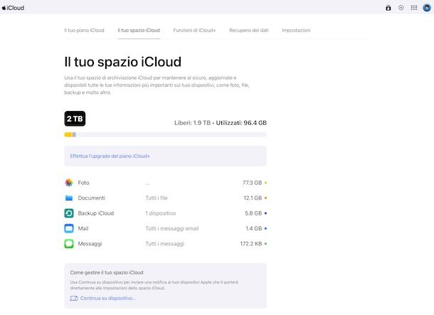Image resolution: width=434 pixels, height=315 pixels.
Task: Click Effettua l'upgrade del piano iCloud+ link
Action: 110,156
